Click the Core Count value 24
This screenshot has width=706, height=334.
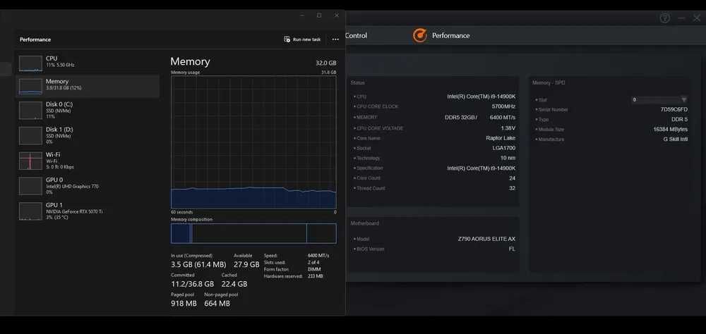click(513, 178)
